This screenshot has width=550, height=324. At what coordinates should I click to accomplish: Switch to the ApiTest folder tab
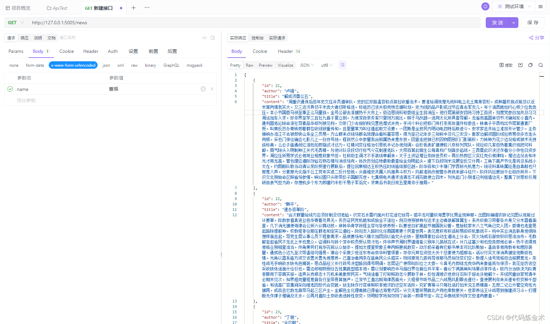tap(57, 8)
